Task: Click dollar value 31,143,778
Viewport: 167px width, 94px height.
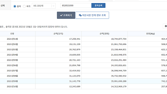Action: (x=75, y=81)
